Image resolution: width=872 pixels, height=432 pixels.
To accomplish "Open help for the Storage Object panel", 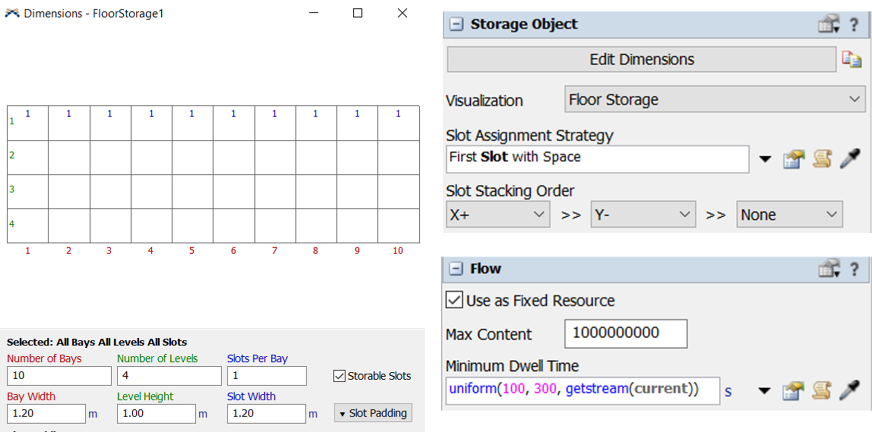I will coord(854,24).
